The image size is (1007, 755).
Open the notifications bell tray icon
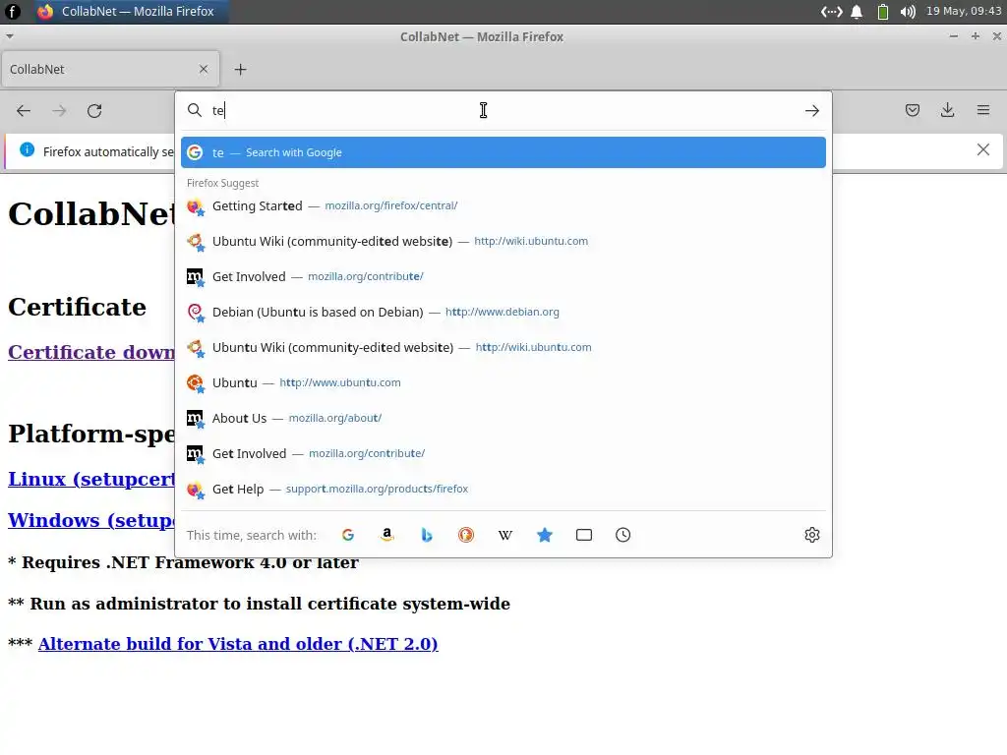click(857, 12)
